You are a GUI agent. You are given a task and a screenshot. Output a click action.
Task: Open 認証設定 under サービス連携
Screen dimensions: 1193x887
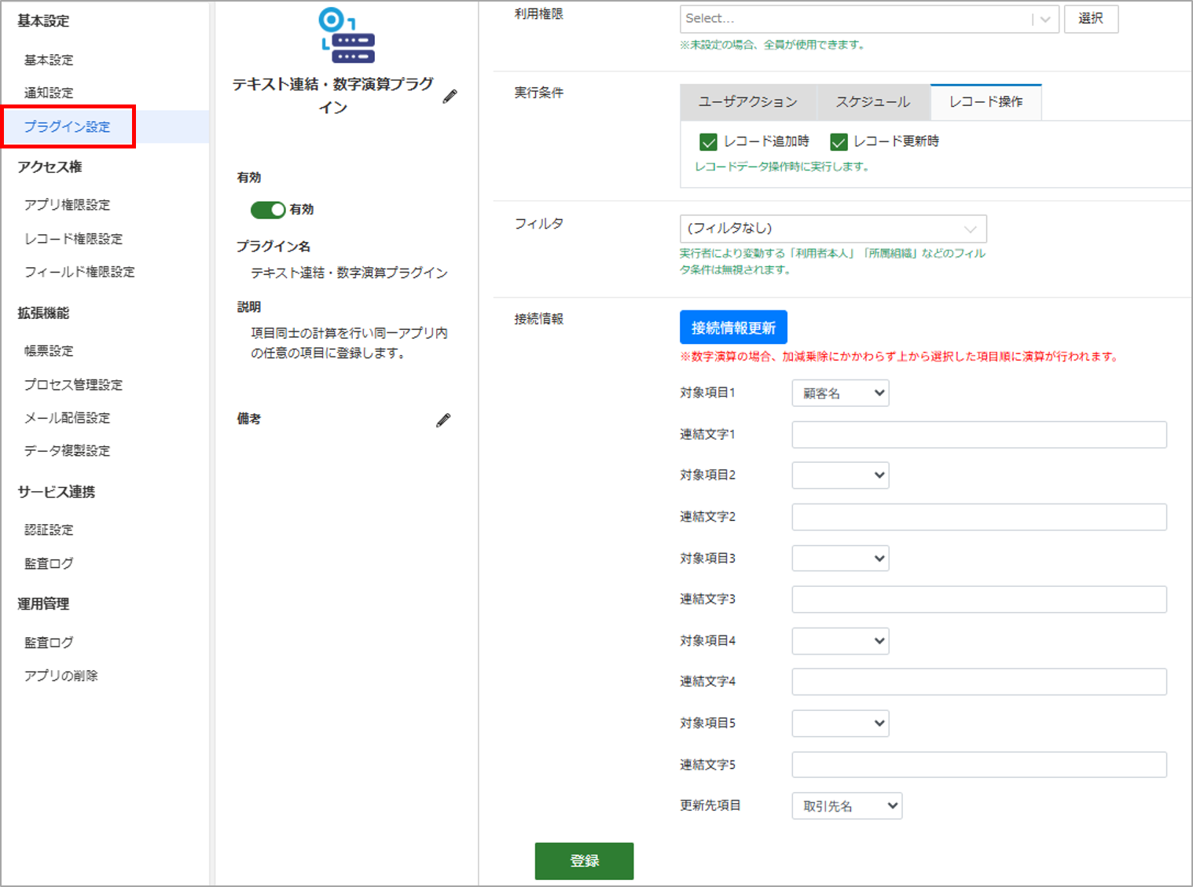(49, 530)
